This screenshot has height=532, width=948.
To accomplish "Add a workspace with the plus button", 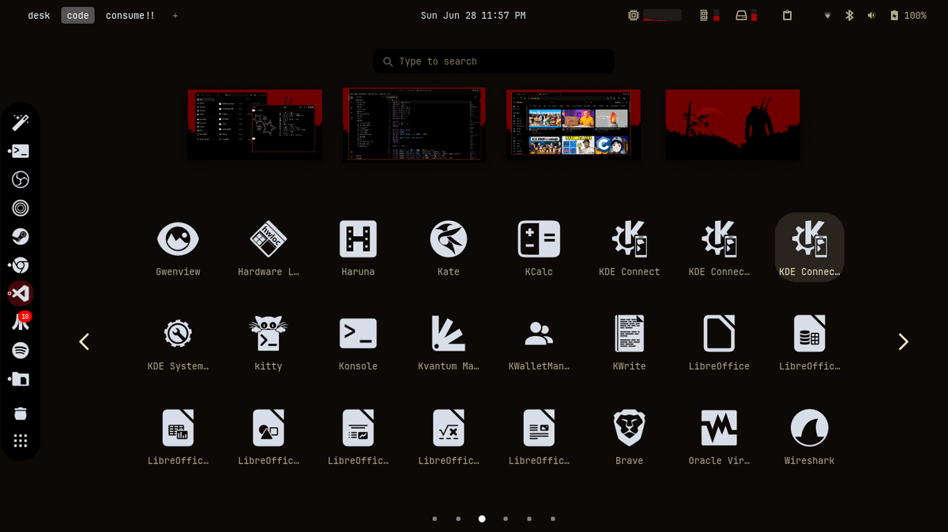I will pyautogui.click(x=175, y=16).
